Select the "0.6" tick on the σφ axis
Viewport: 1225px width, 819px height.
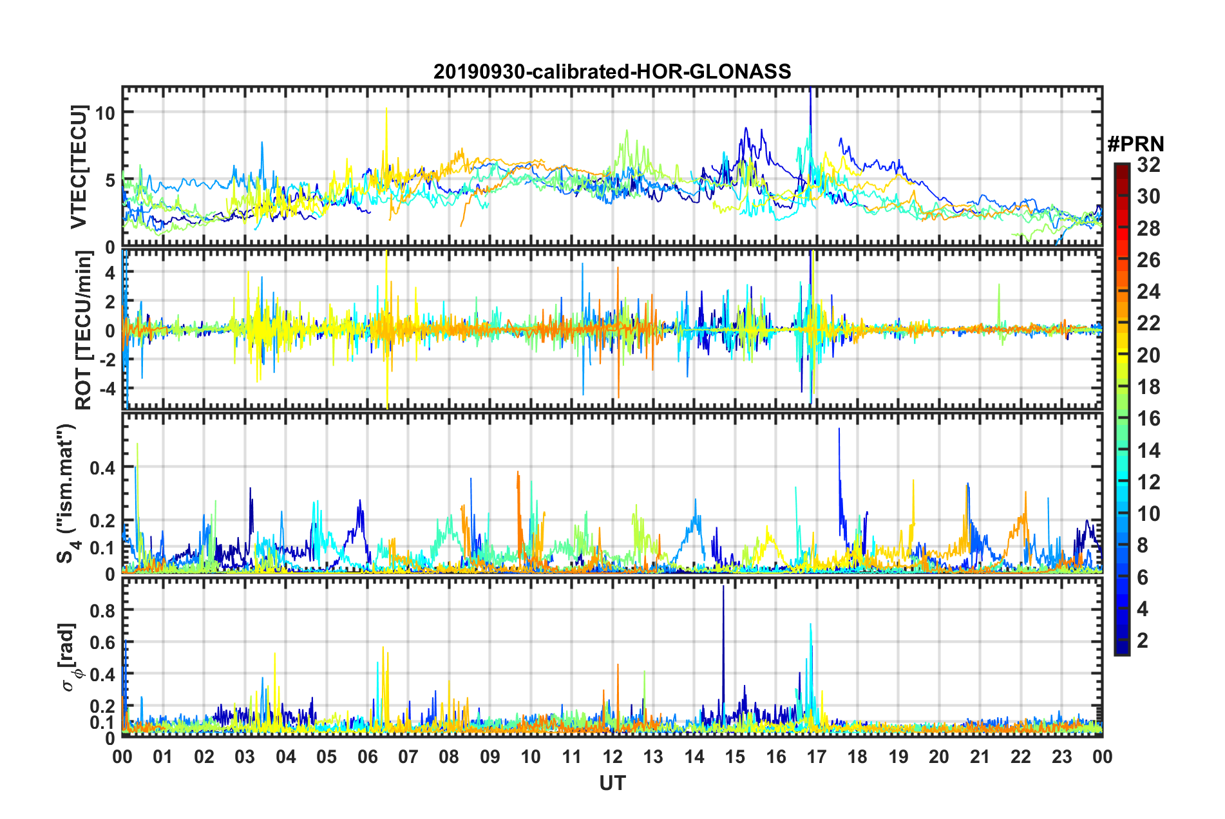[x=103, y=642]
